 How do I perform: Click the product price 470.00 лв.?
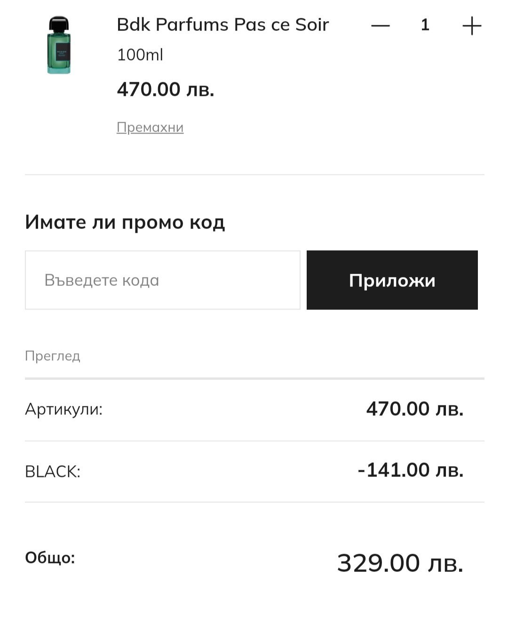[x=166, y=89]
